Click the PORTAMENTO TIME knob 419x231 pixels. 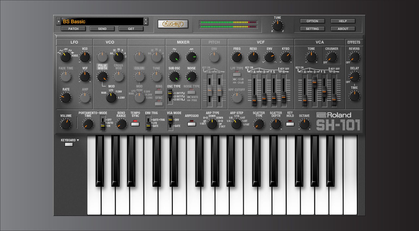(x=88, y=124)
